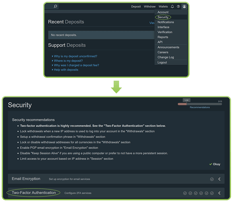Open the Two-Factor Authentication section heading

34,193
